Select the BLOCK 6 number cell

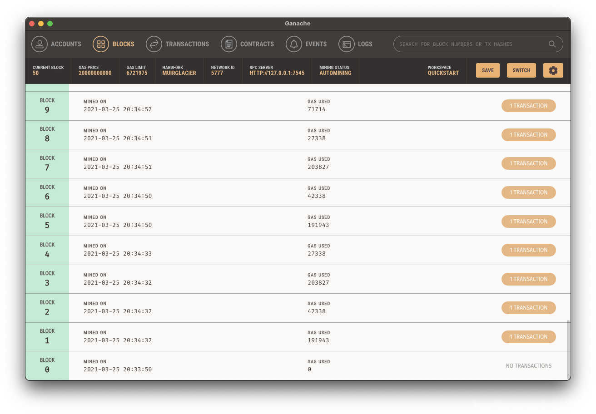tap(47, 192)
